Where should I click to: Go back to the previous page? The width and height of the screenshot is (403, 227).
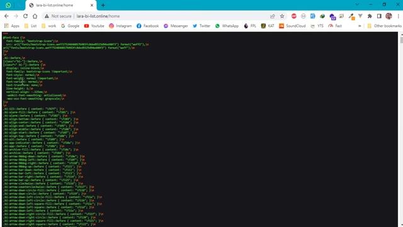pyautogui.click(x=6, y=16)
